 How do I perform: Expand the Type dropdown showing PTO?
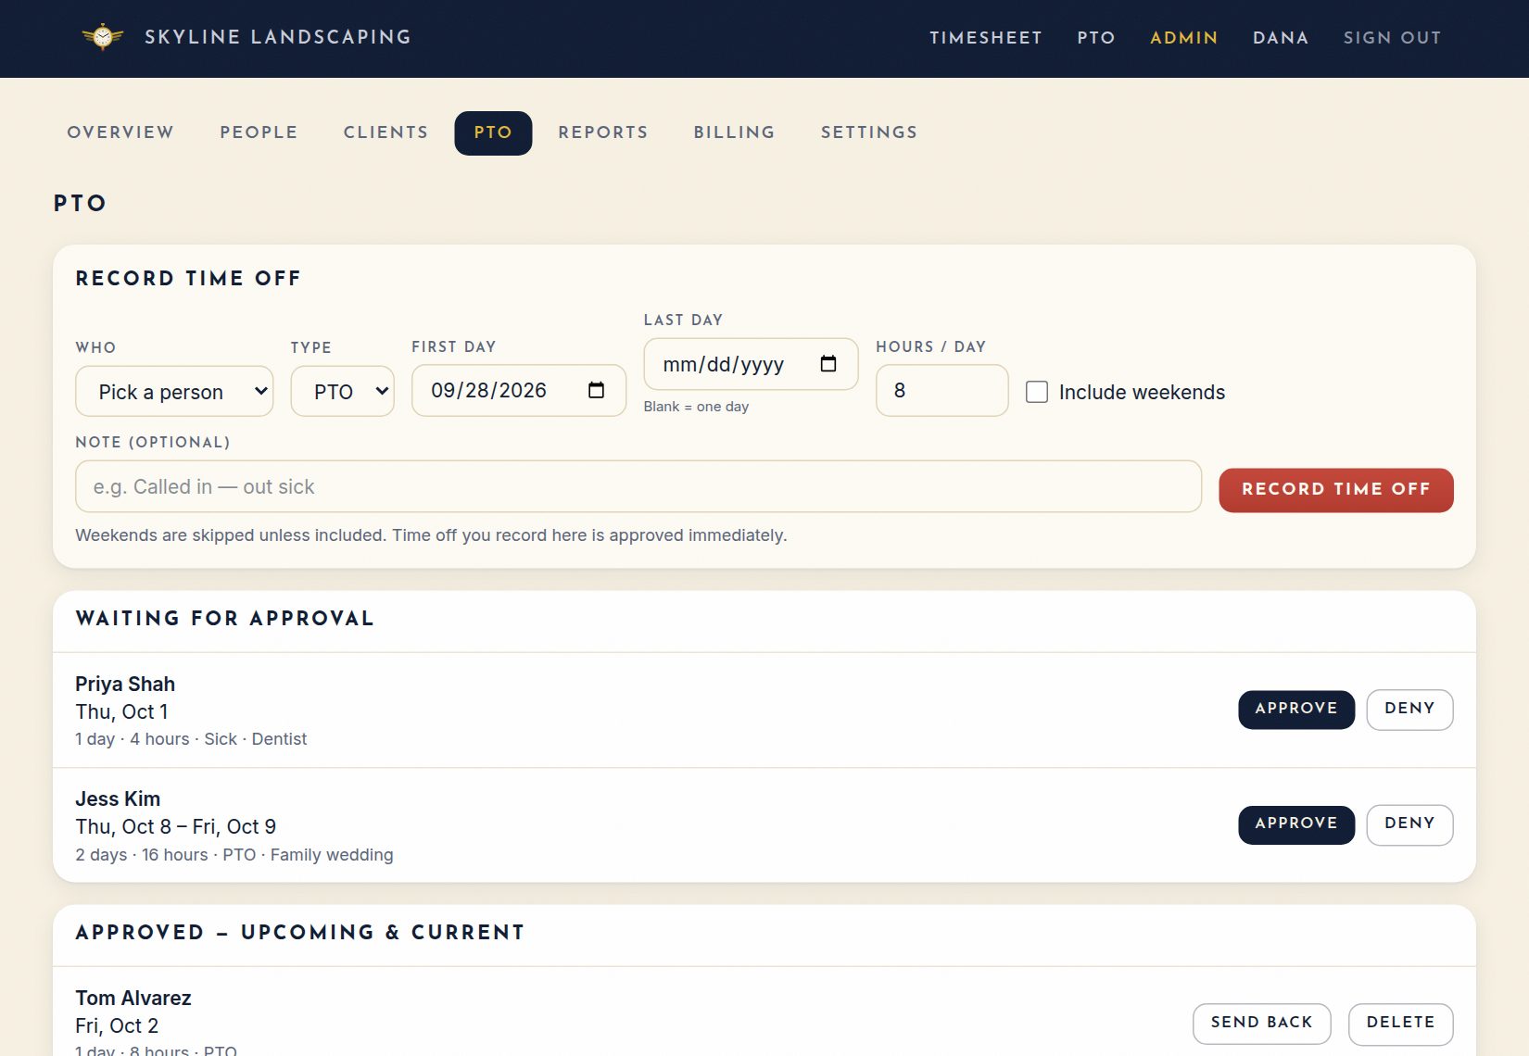(343, 392)
